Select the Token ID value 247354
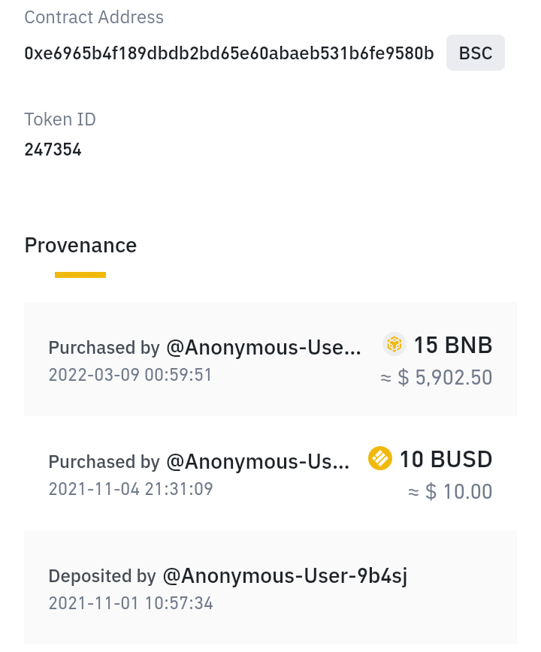The image size is (541, 652). click(53, 149)
